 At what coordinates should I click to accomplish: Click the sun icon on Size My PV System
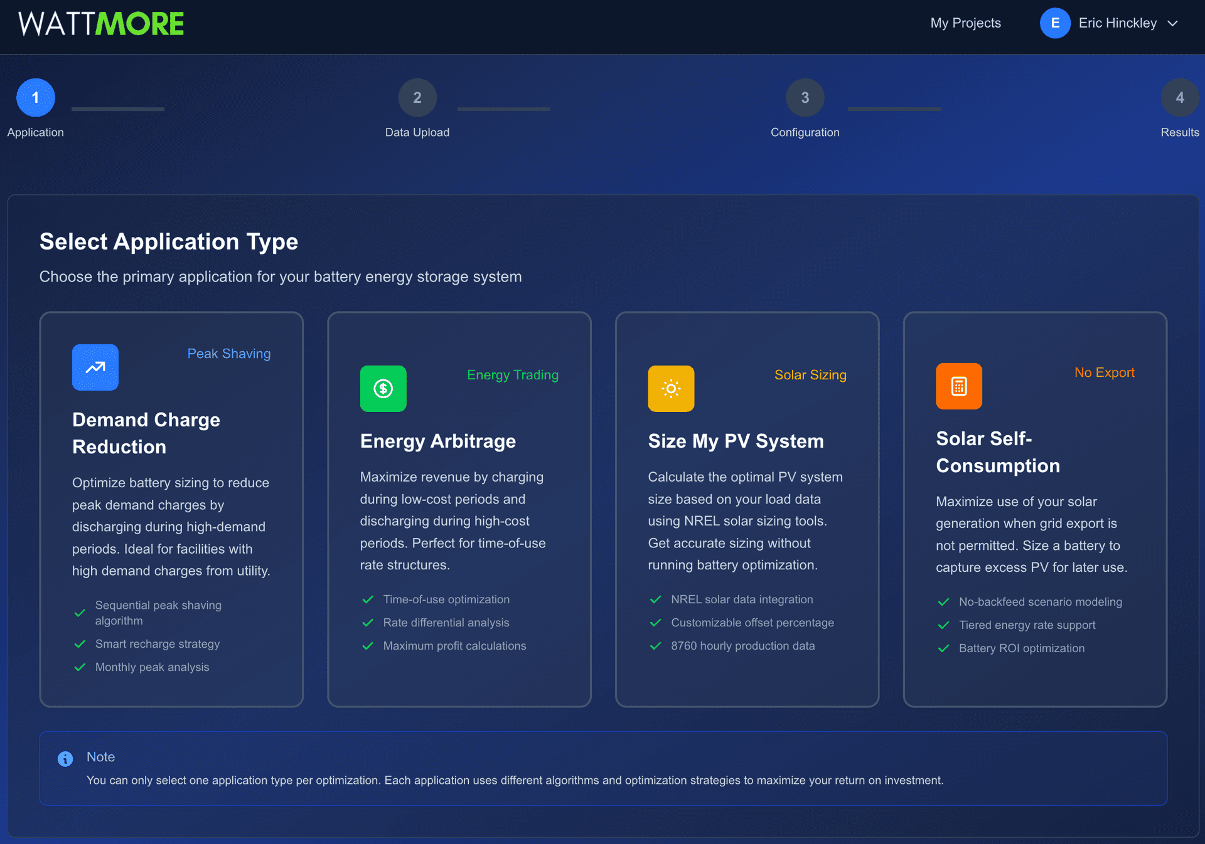[x=671, y=389]
